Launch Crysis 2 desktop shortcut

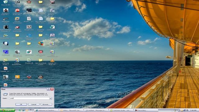[6, 78]
